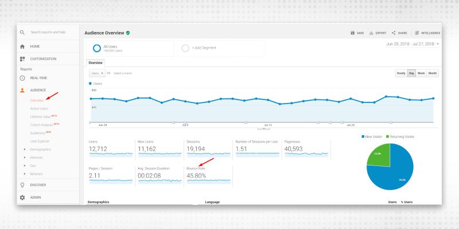Open the Intelligence icon

417,33
